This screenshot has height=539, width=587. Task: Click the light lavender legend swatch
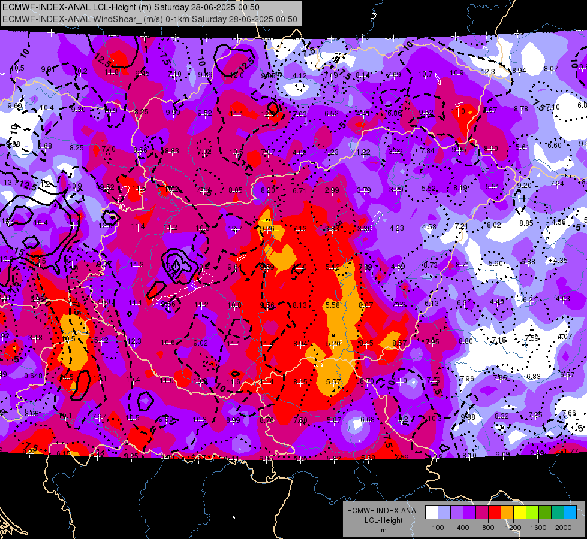tap(444, 513)
